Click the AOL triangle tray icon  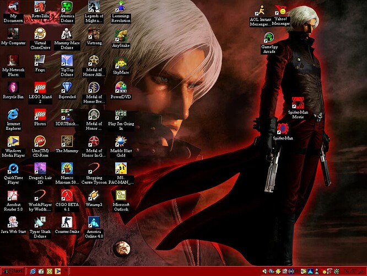(310, 272)
